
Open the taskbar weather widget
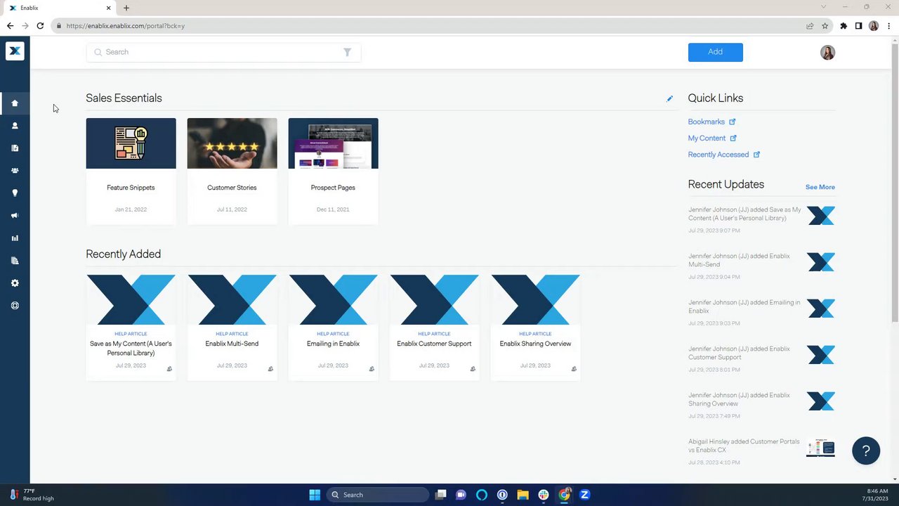pos(31,495)
